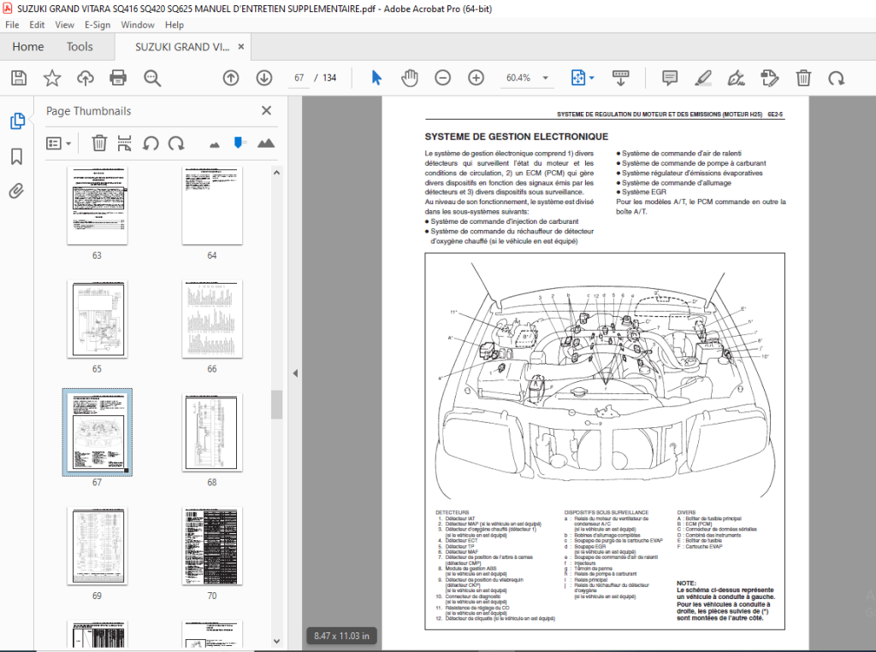The height and width of the screenshot is (652, 876).
Task: Reduce thumbnail size small mountain icon
Action: (x=215, y=145)
